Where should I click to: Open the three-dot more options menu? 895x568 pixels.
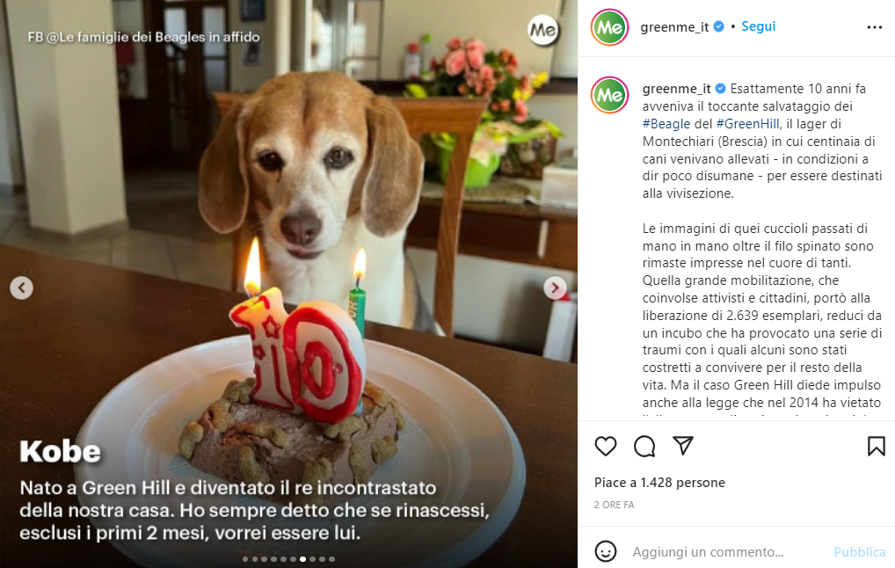pyautogui.click(x=874, y=27)
